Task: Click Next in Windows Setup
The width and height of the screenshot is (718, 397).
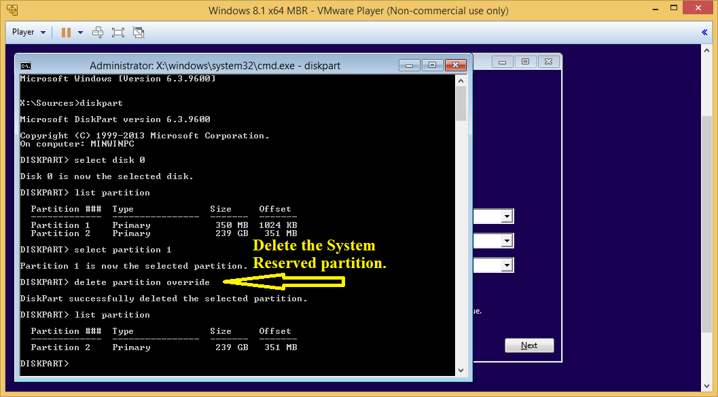Action: click(x=529, y=345)
